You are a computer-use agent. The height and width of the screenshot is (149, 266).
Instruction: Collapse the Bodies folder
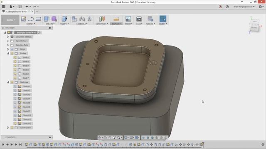(8, 53)
